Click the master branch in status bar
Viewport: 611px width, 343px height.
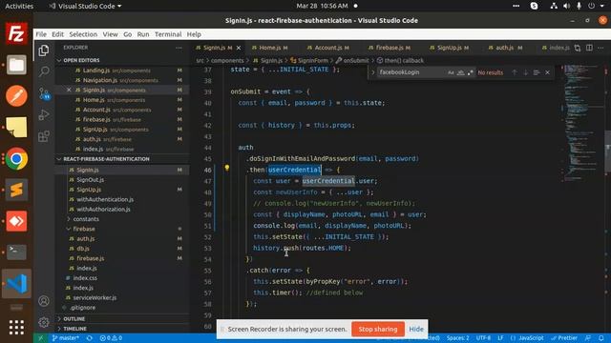65,338
